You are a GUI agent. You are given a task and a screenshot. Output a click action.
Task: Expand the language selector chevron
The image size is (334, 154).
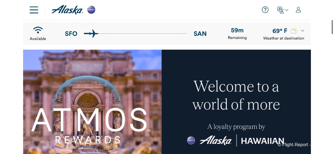[287, 10]
